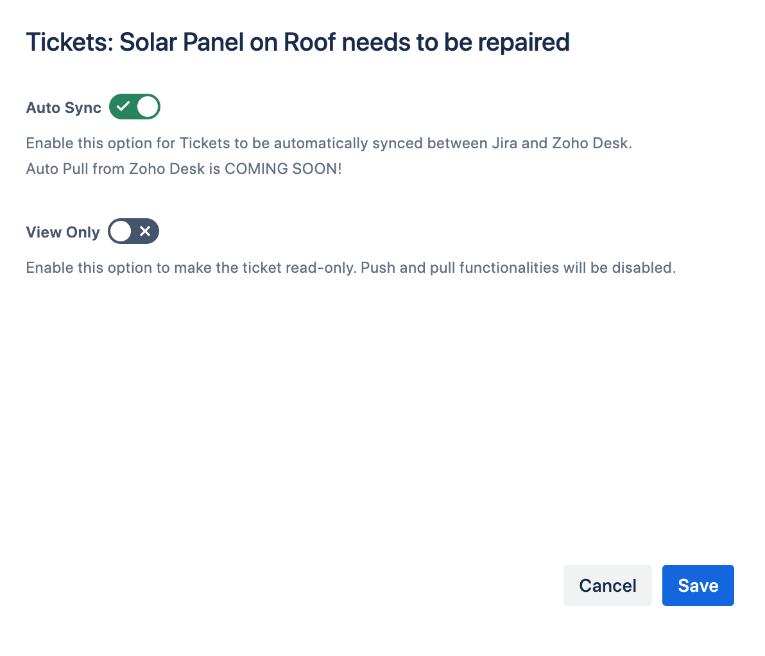This screenshot has width=765, height=656.
Task: Click the word Tickets: in the heading
Action: coord(69,42)
